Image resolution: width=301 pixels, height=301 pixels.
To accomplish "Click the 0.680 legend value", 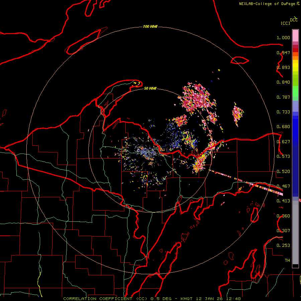I will coord(283,127).
